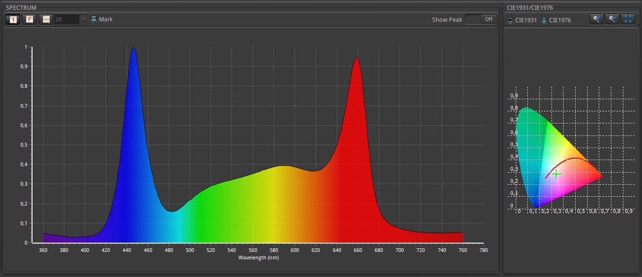Click the 'F' mode icon button
Image resolution: width=642 pixels, height=277 pixels.
click(29, 19)
